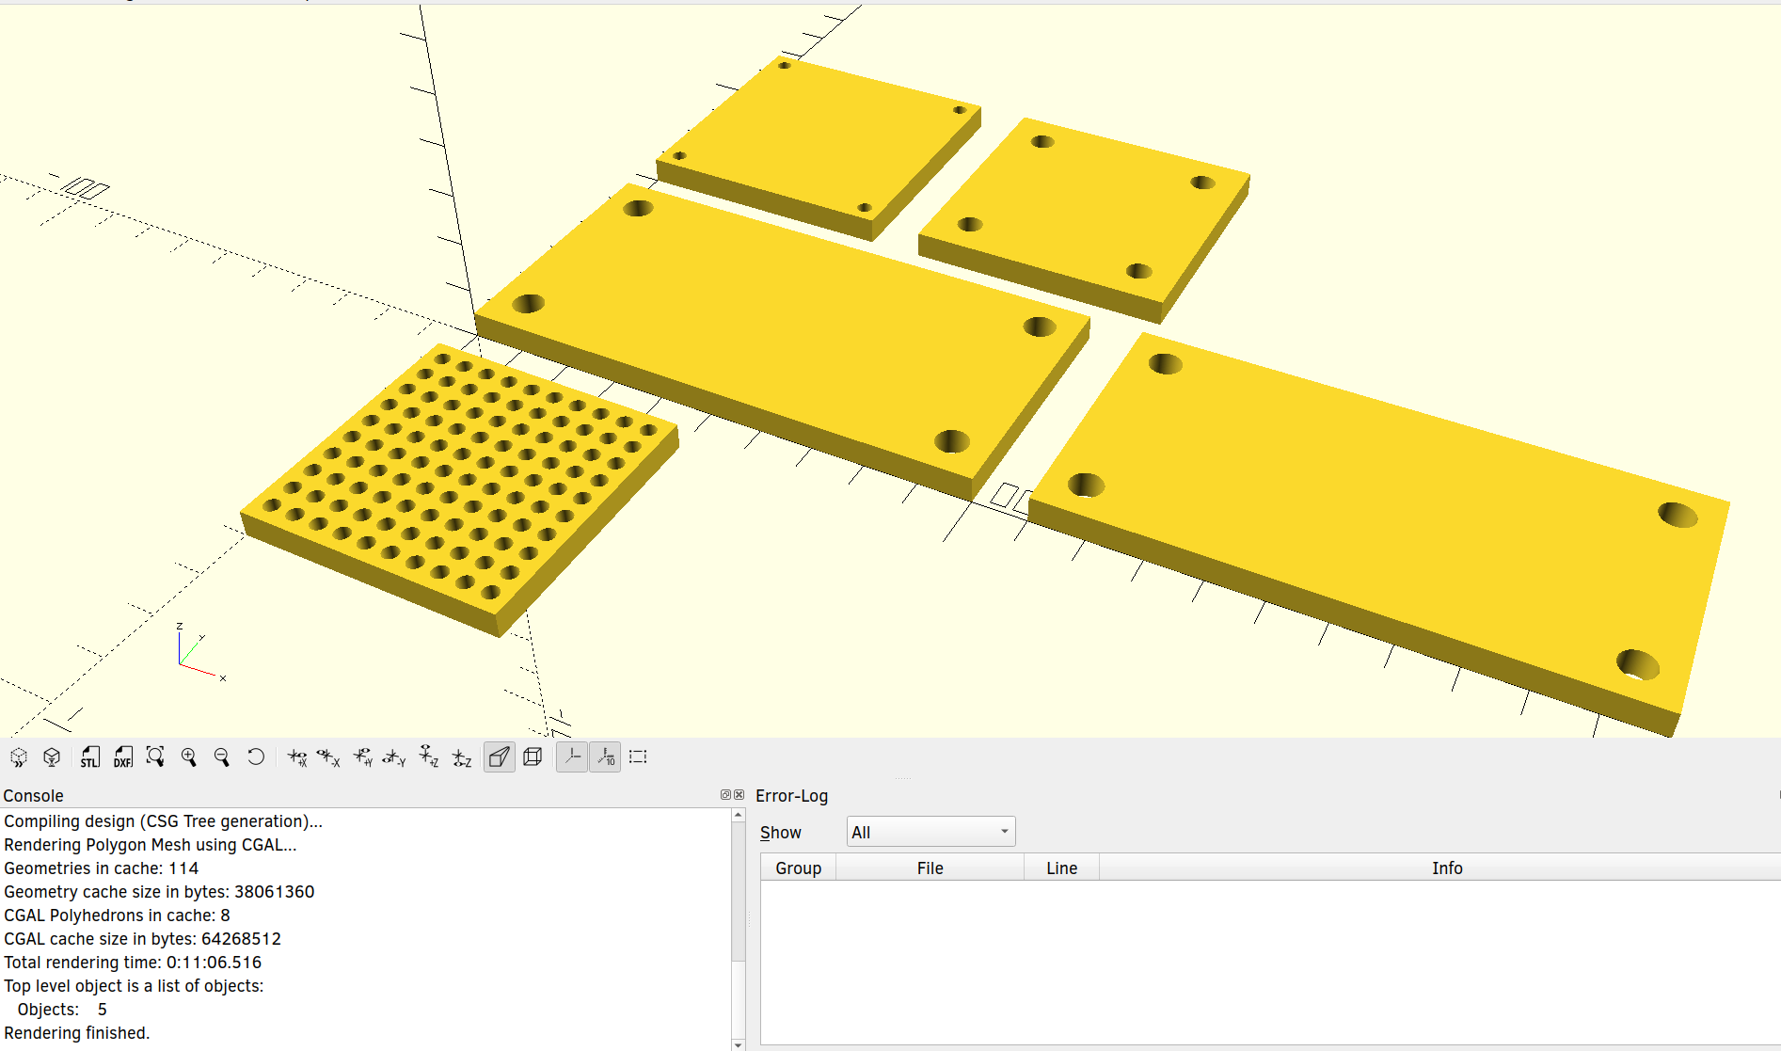Viewport: 1781px width, 1051px height.
Task: Zoom to fit all objects in view
Action: pyautogui.click(x=156, y=756)
